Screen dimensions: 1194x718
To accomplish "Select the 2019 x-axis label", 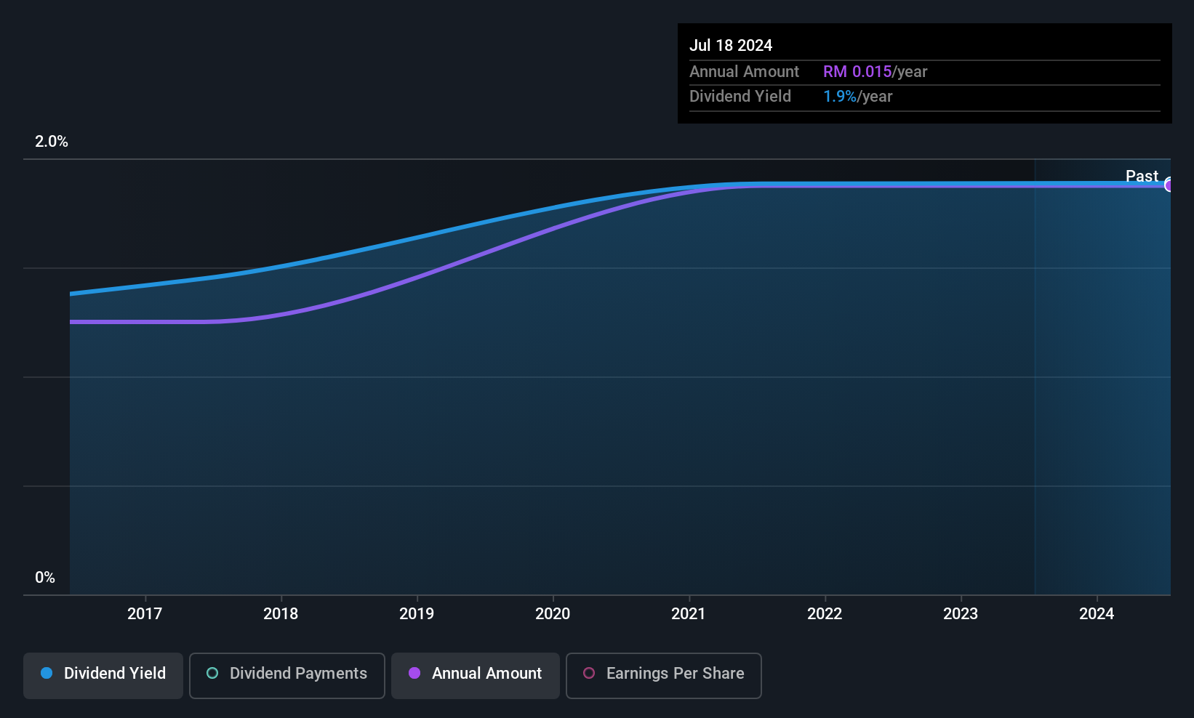I will click(417, 613).
